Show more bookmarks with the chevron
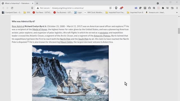This screenshot has width=180, height=101. [x=177, y=12]
